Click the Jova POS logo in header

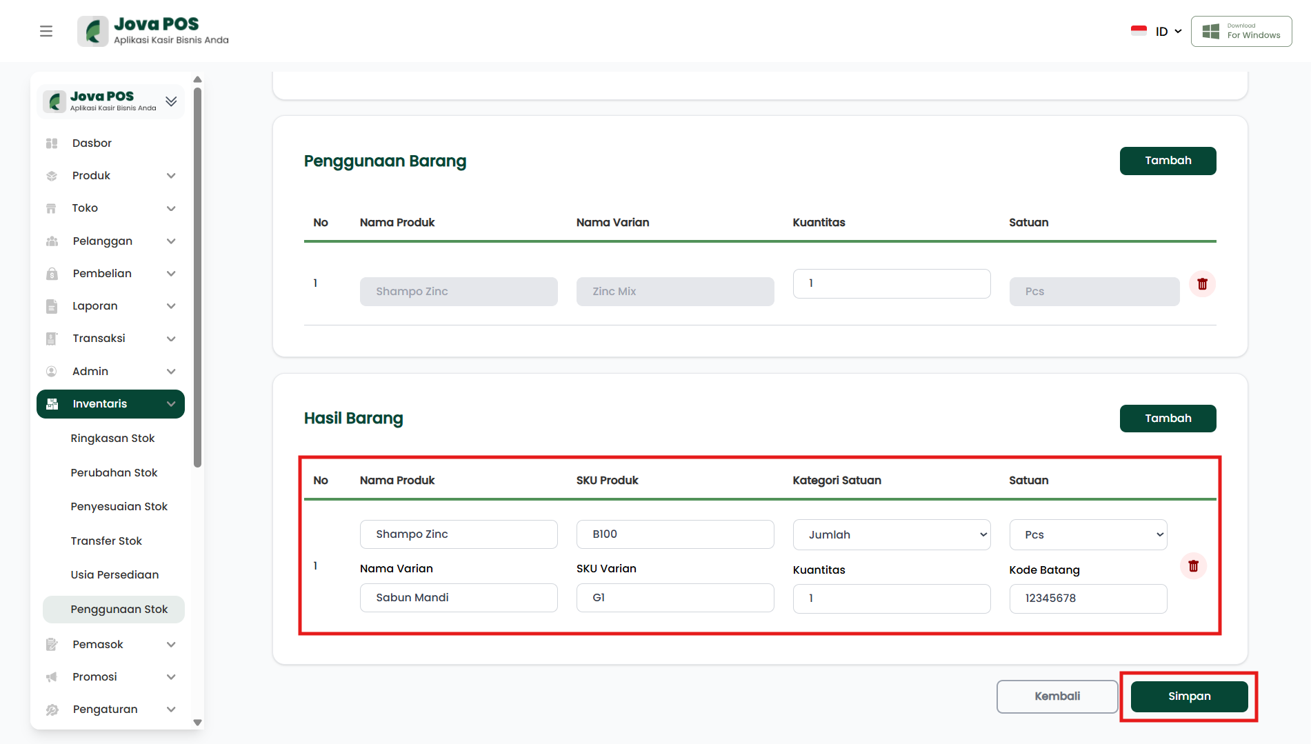pyautogui.click(x=93, y=31)
